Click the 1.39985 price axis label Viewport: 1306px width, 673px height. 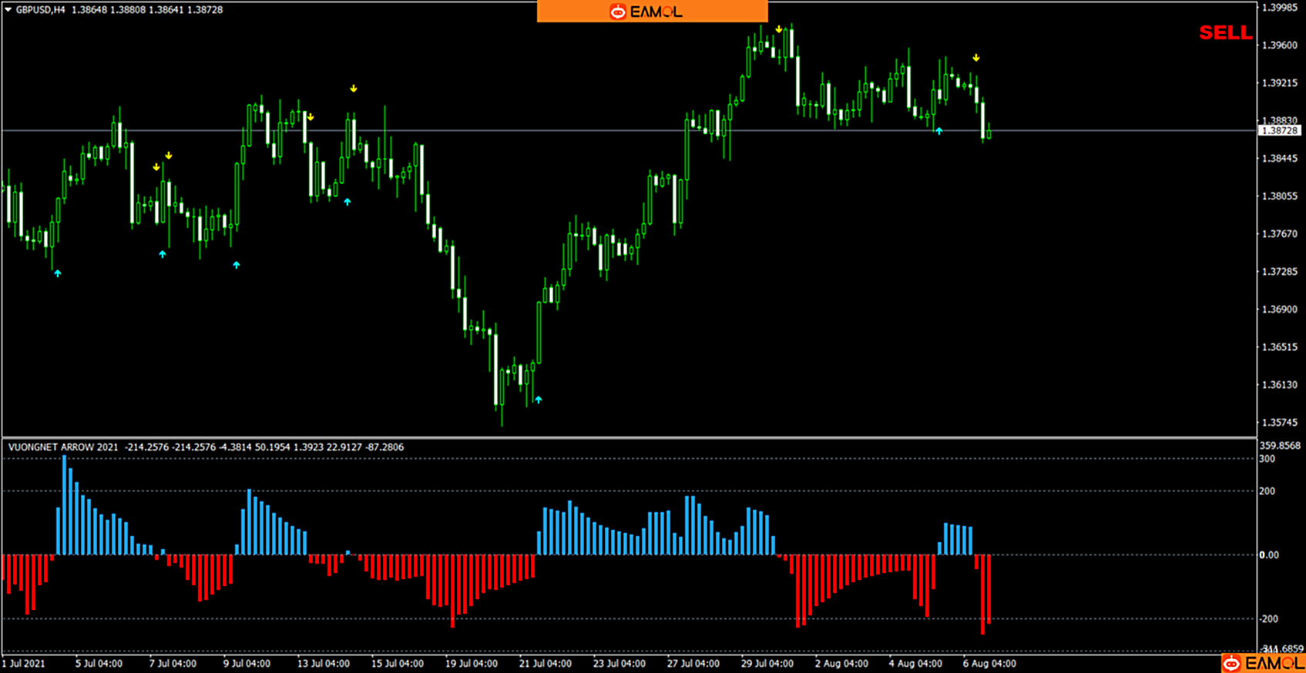[1279, 8]
